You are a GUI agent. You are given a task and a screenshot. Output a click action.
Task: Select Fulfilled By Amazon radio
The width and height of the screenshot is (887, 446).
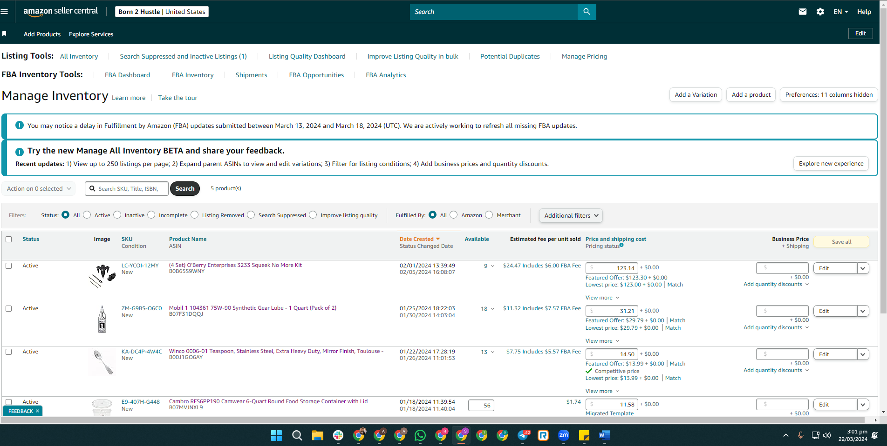click(454, 215)
